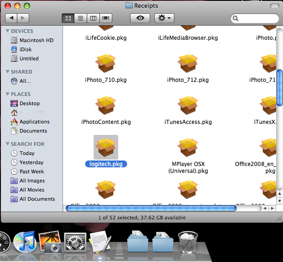Open All… under Shared
This screenshot has width=283, height=262.
tap(21, 81)
